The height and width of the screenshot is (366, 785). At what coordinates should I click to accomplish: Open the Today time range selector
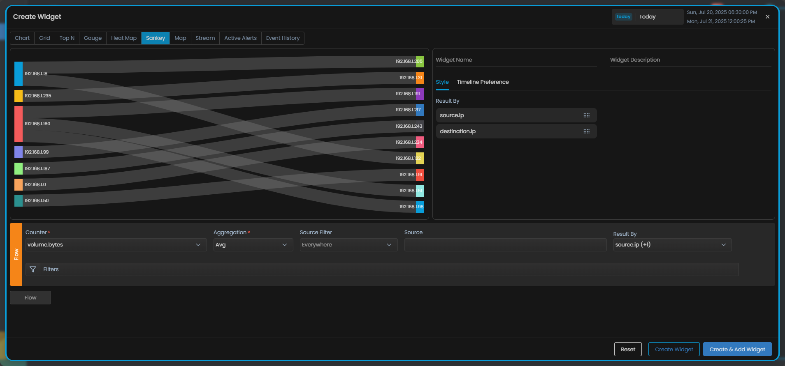[647, 17]
